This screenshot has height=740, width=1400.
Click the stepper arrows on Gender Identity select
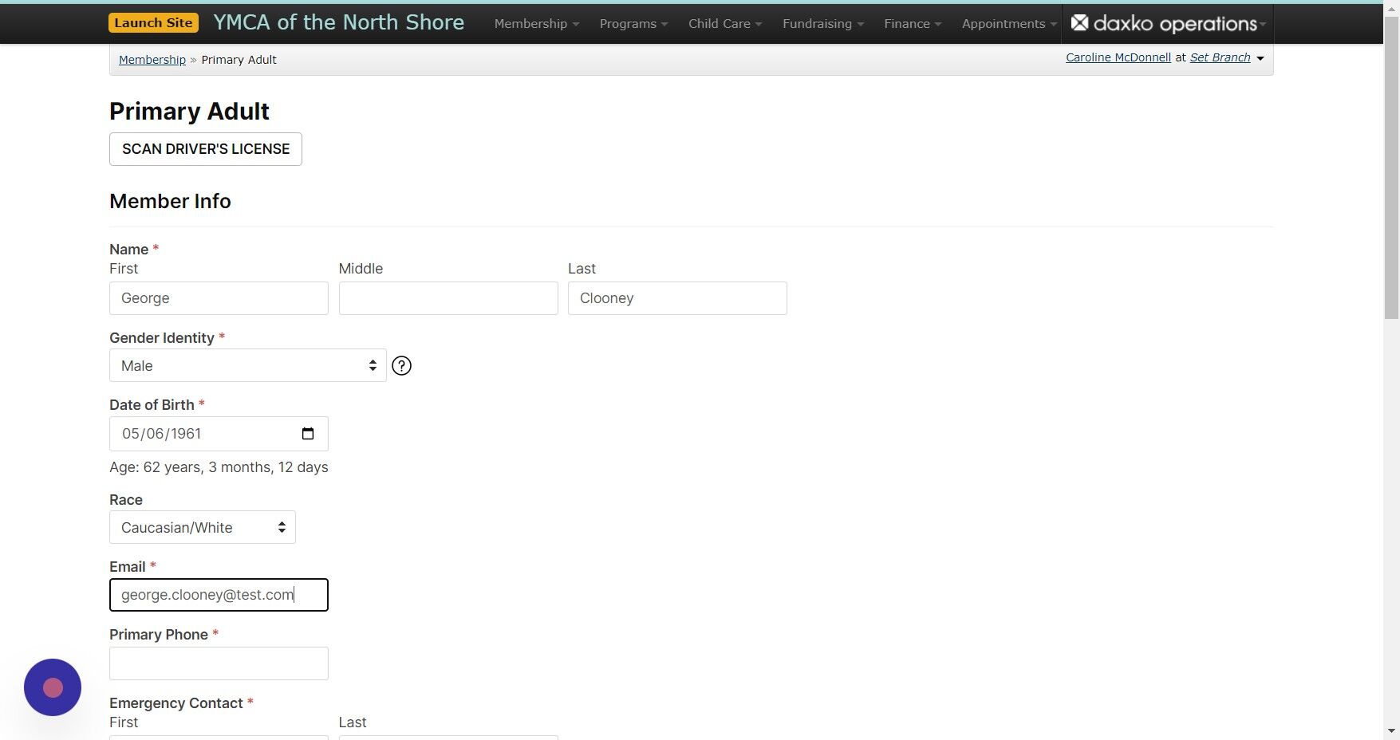coord(372,365)
